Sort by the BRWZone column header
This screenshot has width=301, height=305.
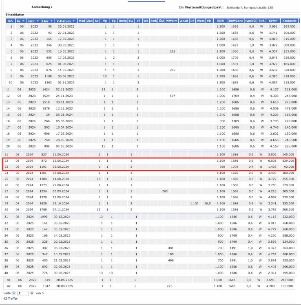click(236, 21)
